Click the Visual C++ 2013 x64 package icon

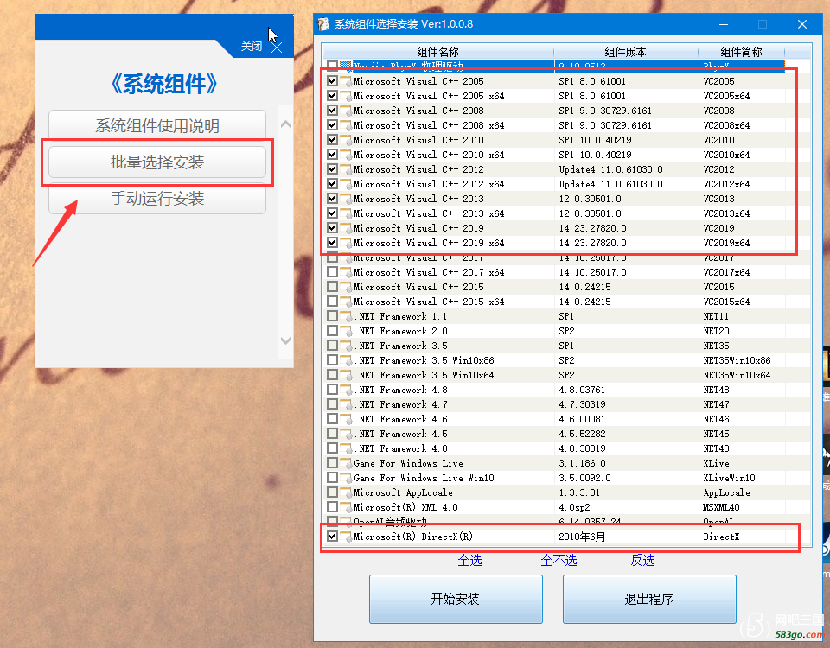tap(346, 213)
